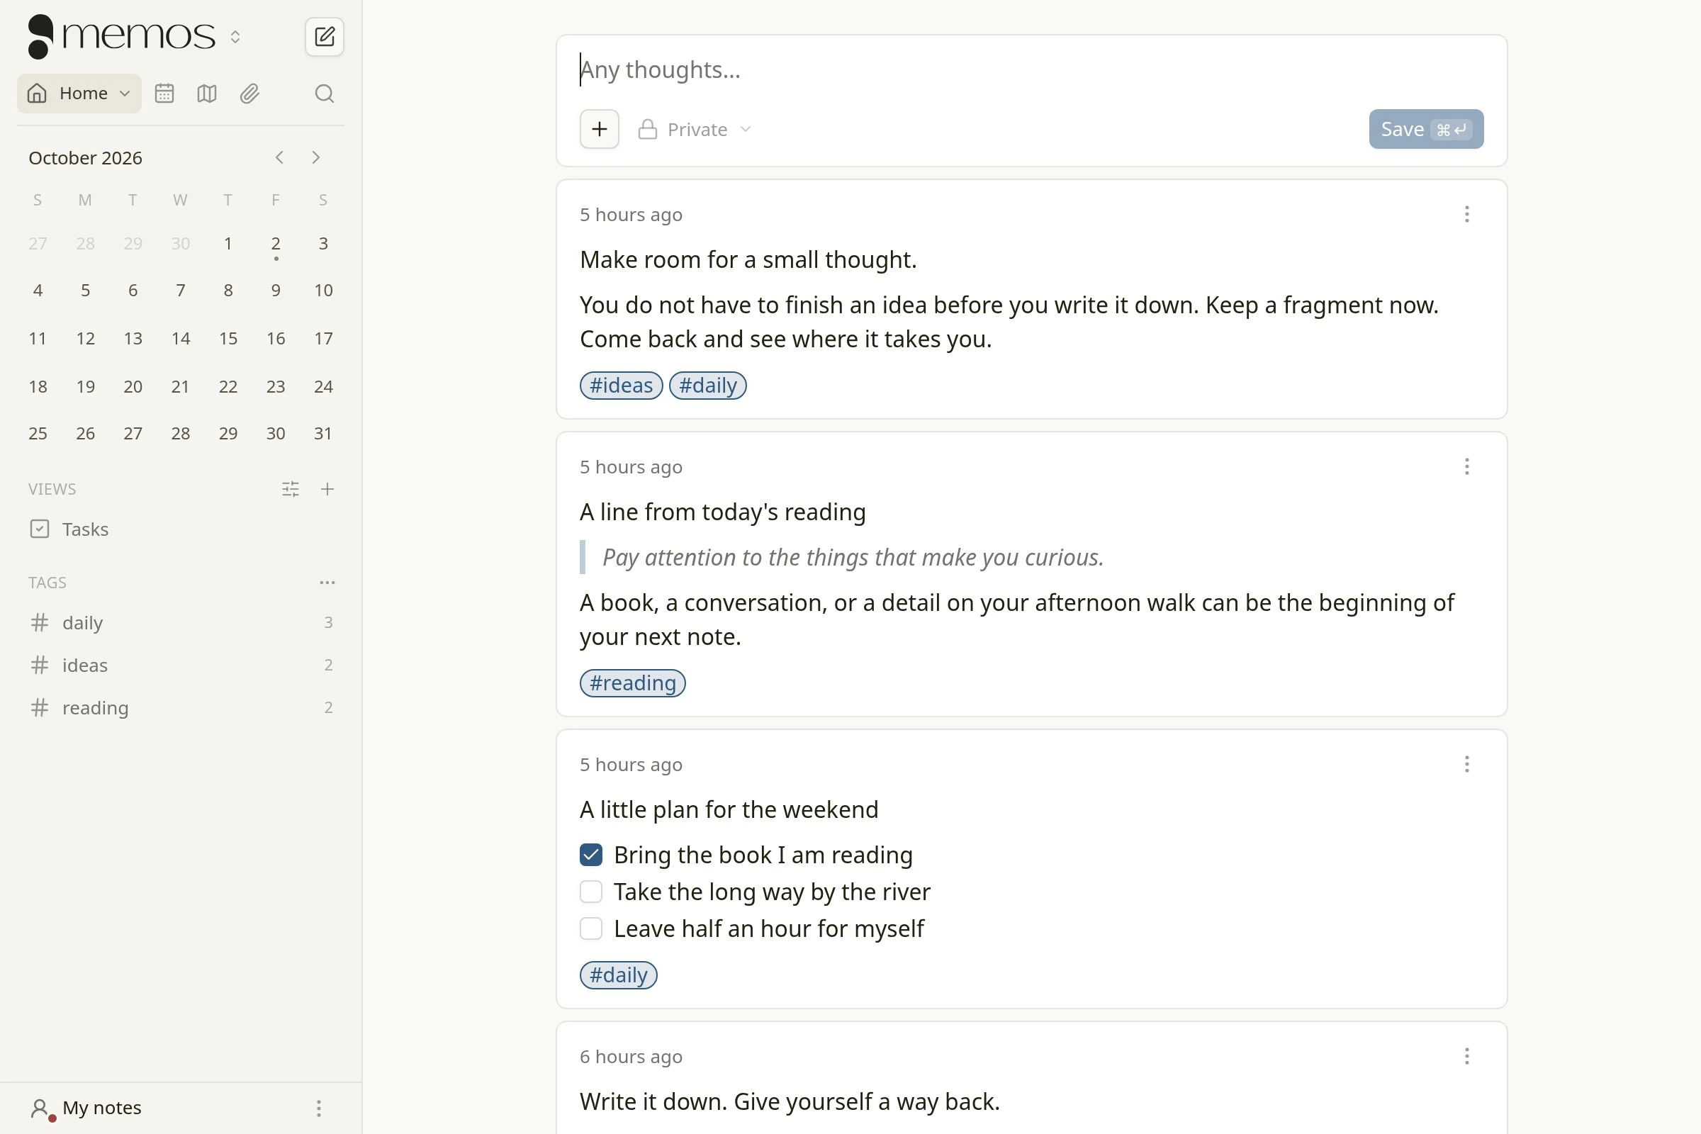Click #daily chip next to #ideas
Image resolution: width=1701 pixels, height=1134 pixels.
click(x=707, y=386)
